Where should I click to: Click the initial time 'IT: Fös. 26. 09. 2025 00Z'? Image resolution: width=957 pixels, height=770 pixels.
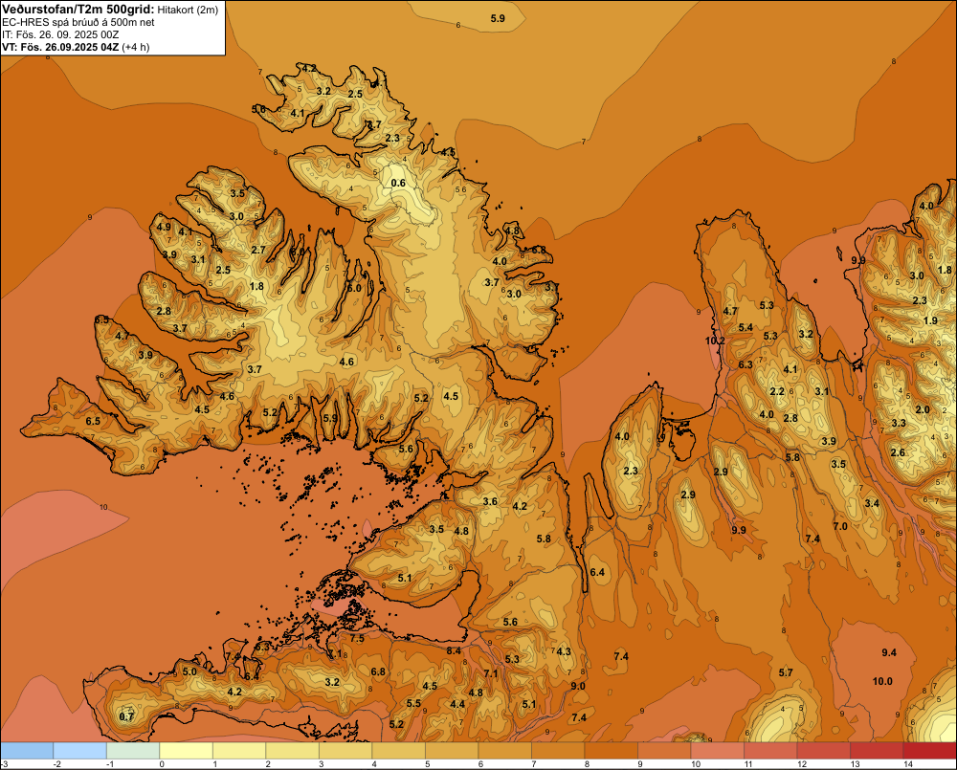(x=62, y=34)
